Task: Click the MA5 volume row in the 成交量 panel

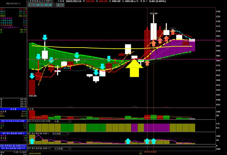Action: pyautogui.click(x=13, y=114)
